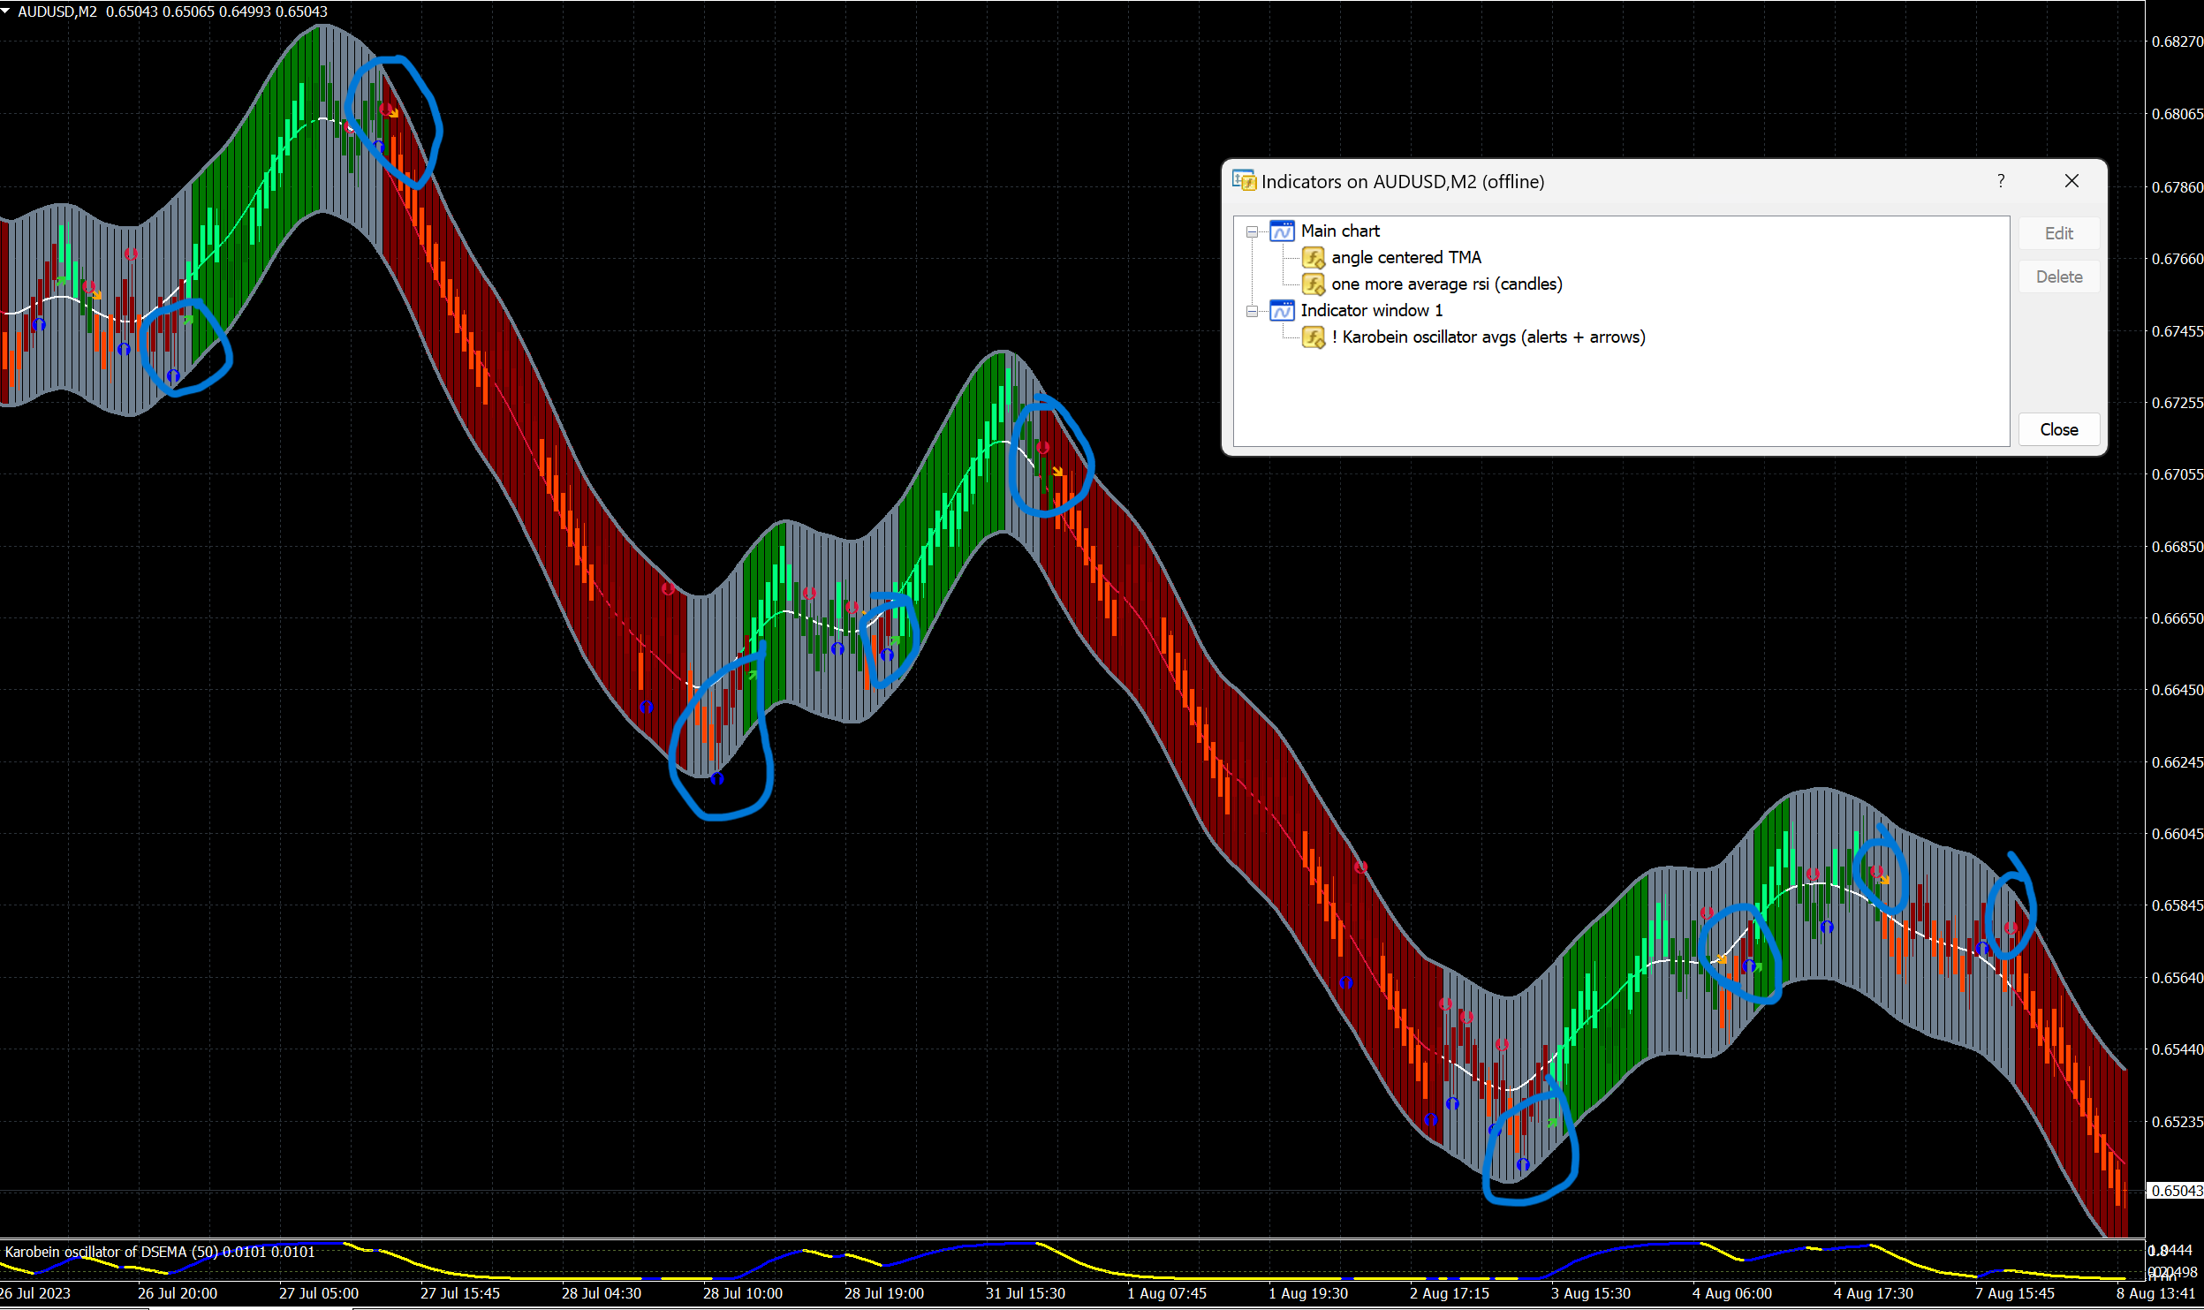
Task: Click the chart symbol dropdown triangle before AUDUSD,M2
Action: click(6, 11)
